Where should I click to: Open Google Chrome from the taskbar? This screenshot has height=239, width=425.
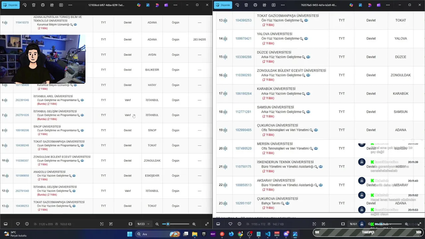[x=240, y=234]
